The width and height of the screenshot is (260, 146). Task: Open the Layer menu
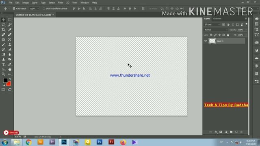pos(35,3)
